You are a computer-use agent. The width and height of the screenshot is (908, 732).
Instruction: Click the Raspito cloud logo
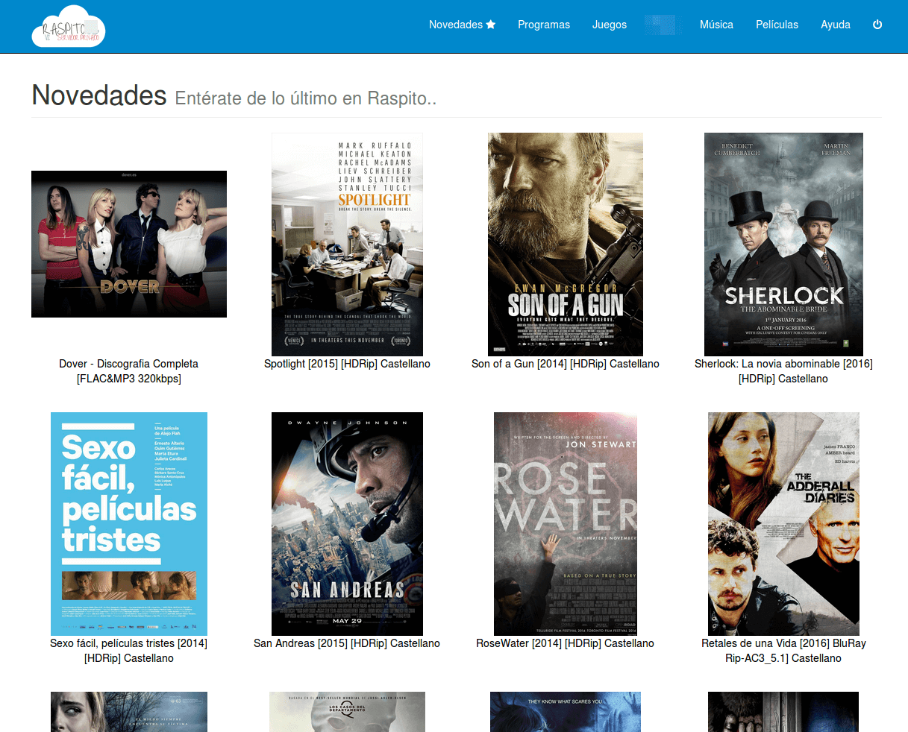[x=69, y=27]
